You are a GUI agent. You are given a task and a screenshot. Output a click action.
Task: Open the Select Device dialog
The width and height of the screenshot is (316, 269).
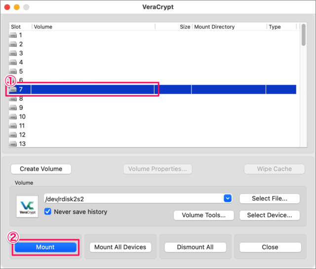269,215
